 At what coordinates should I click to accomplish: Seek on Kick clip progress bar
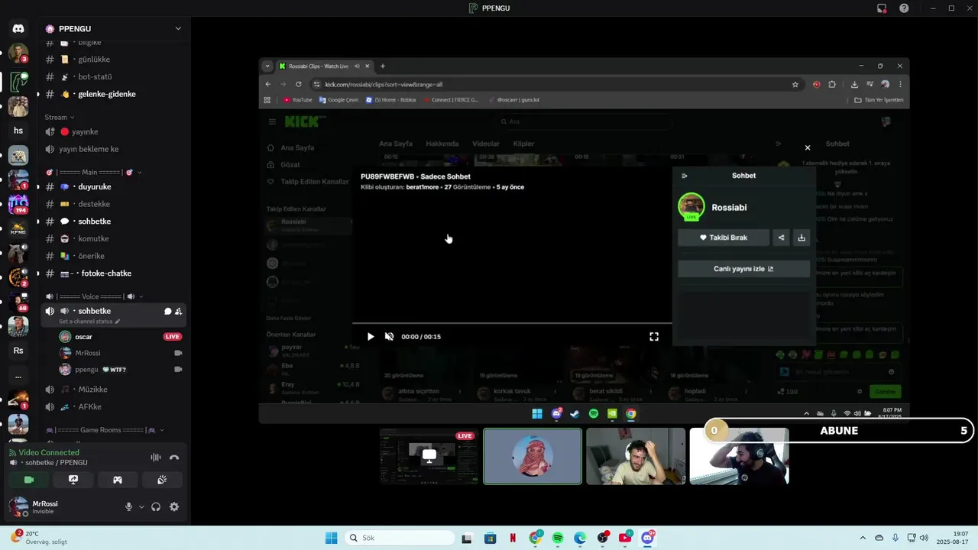click(x=512, y=323)
